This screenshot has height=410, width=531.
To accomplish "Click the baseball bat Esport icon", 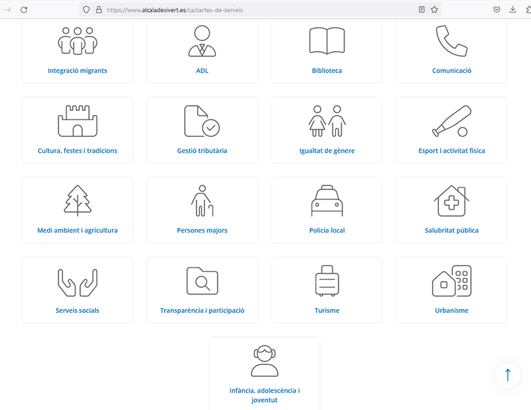I will point(451,122).
